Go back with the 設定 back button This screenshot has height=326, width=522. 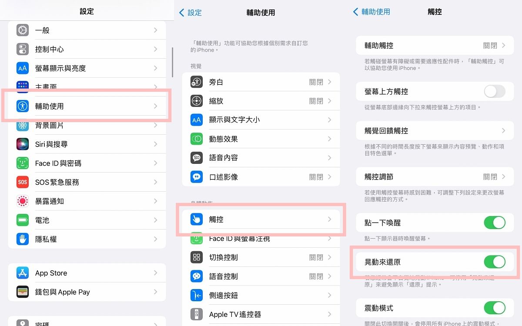(x=191, y=13)
